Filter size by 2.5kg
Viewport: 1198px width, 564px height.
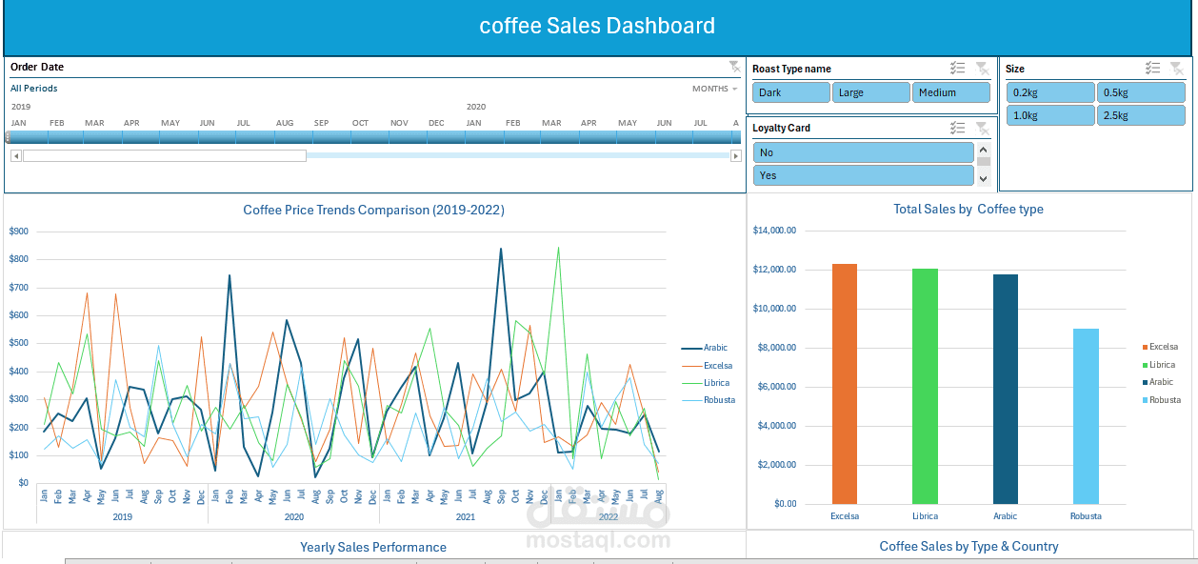click(x=1141, y=115)
